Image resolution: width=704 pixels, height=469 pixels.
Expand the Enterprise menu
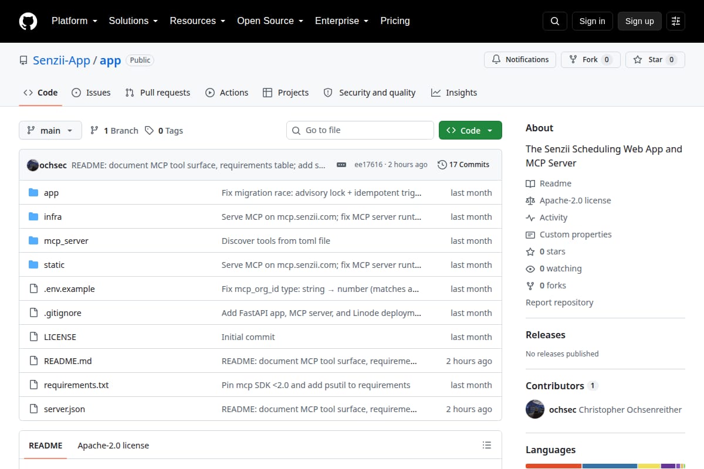(341, 21)
